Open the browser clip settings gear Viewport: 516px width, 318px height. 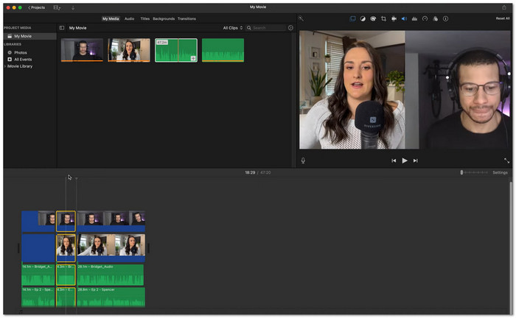(x=290, y=28)
